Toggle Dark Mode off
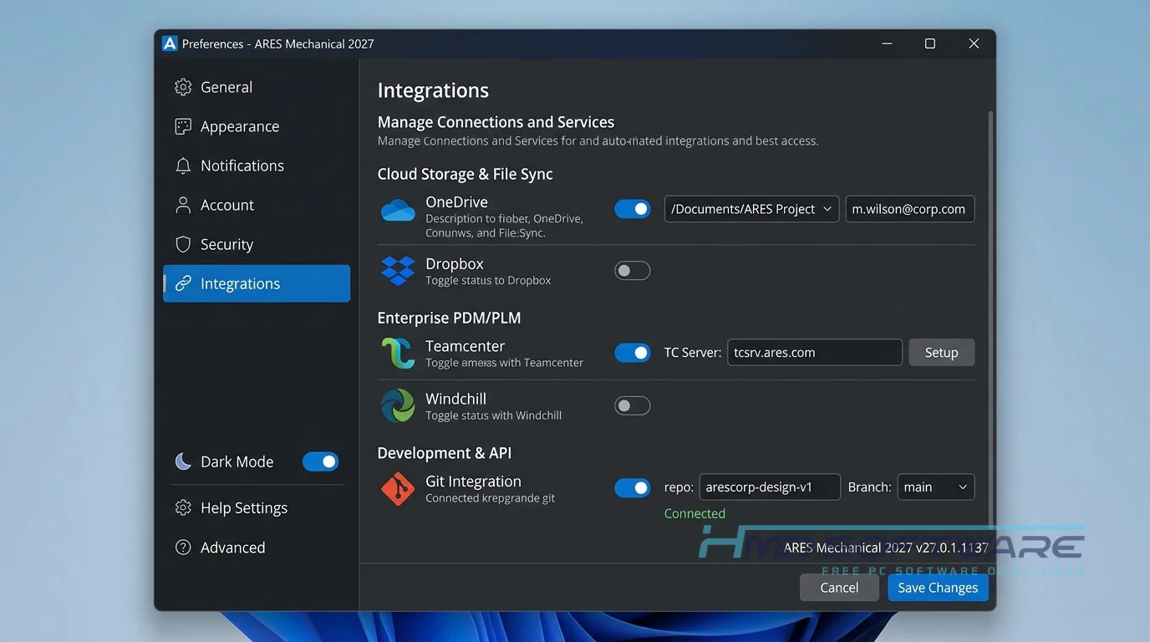 coord(321,461)
